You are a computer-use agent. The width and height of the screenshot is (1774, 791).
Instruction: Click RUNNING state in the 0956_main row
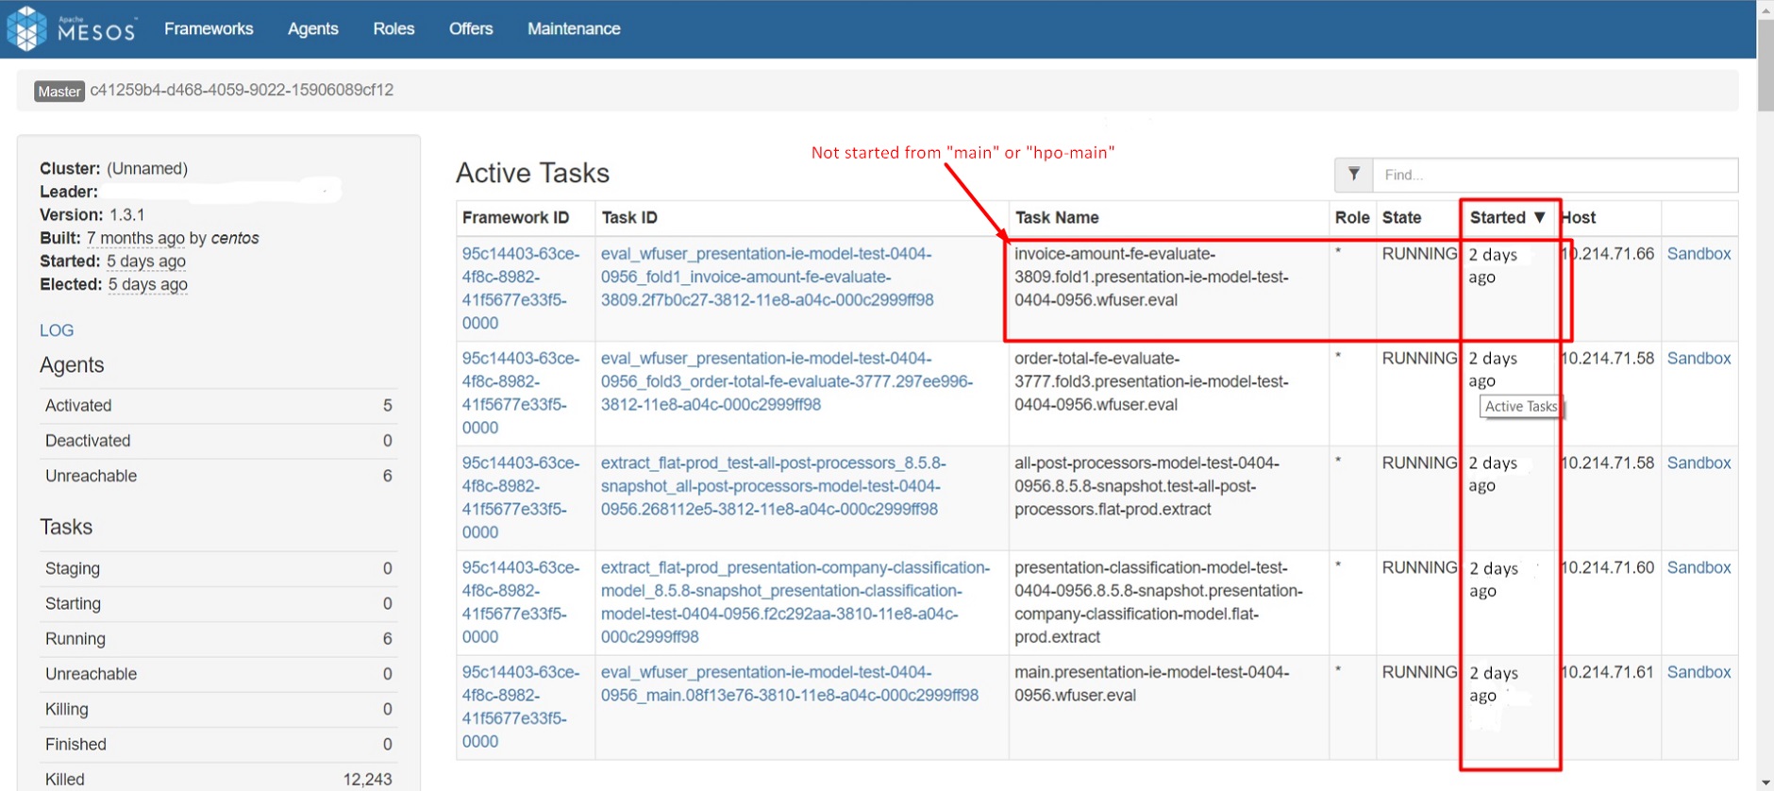pyautogui.click(x=1420, y=673)
